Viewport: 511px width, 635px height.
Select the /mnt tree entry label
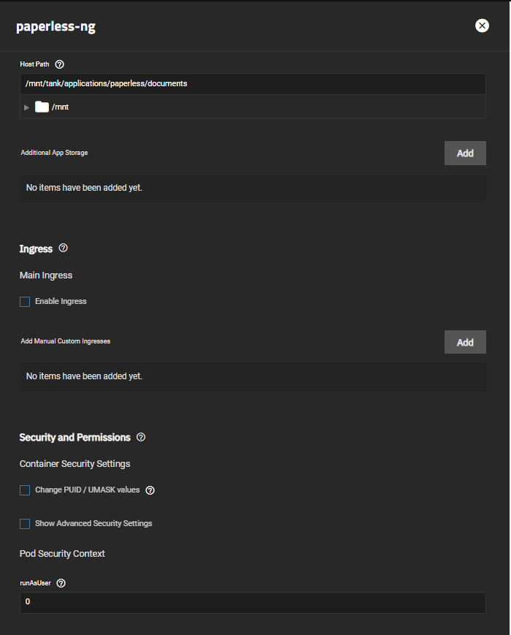61,107
